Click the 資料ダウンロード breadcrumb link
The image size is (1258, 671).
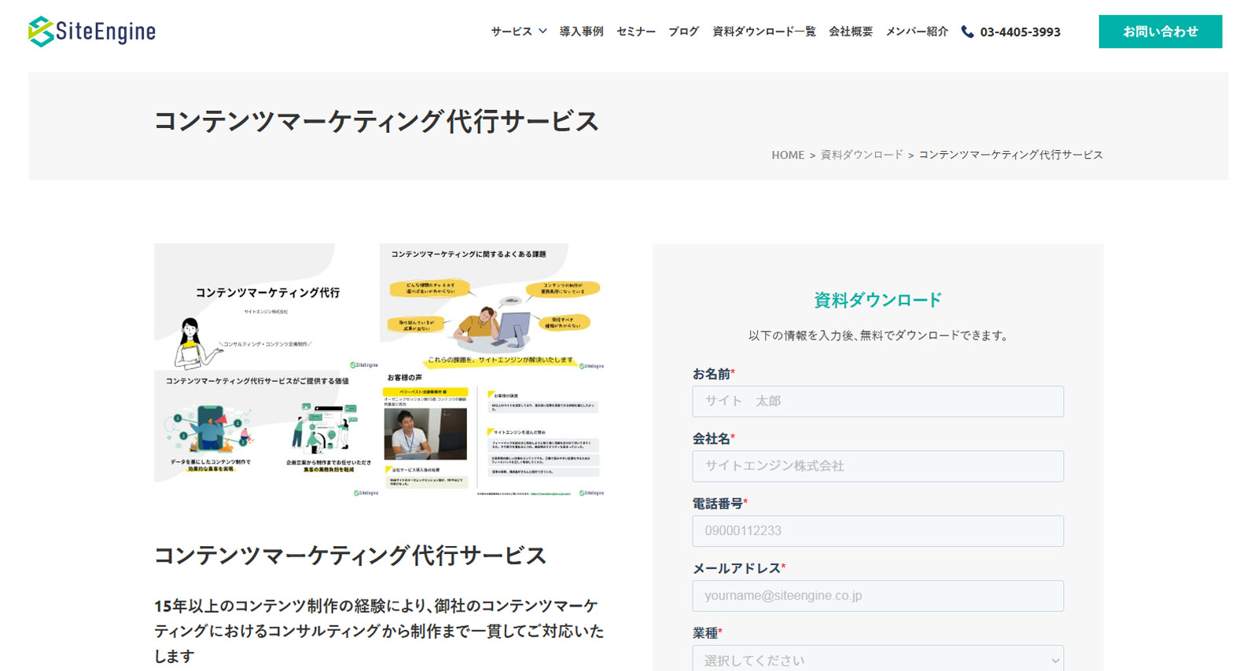coord(862,155)
